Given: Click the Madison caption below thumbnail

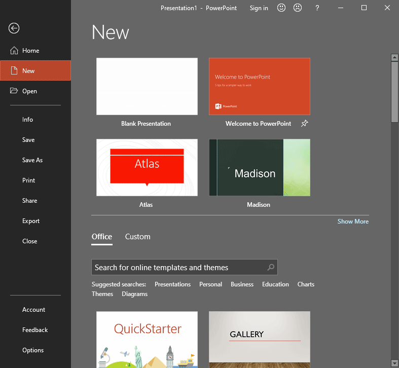Looking at the screenshot, I should [x=259, y=205].
